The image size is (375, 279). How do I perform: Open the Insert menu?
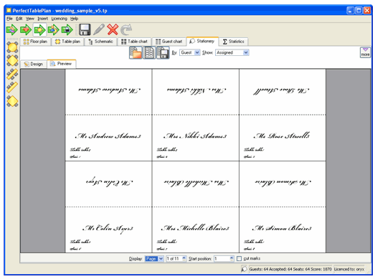42,19
